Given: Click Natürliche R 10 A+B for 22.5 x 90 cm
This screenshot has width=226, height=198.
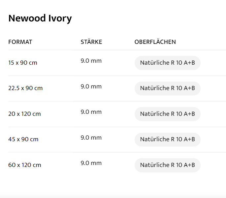Looking at the screenshot, I should click(x=167, y=88).
